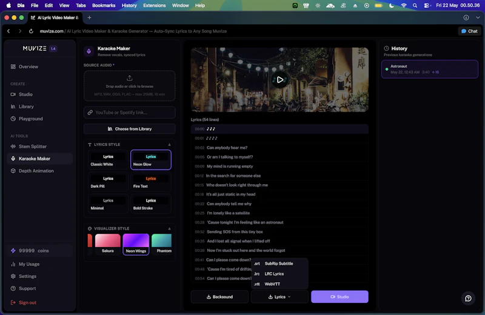485x315 pixels.
Task: Open the Extensions menu
Action: 155,5
